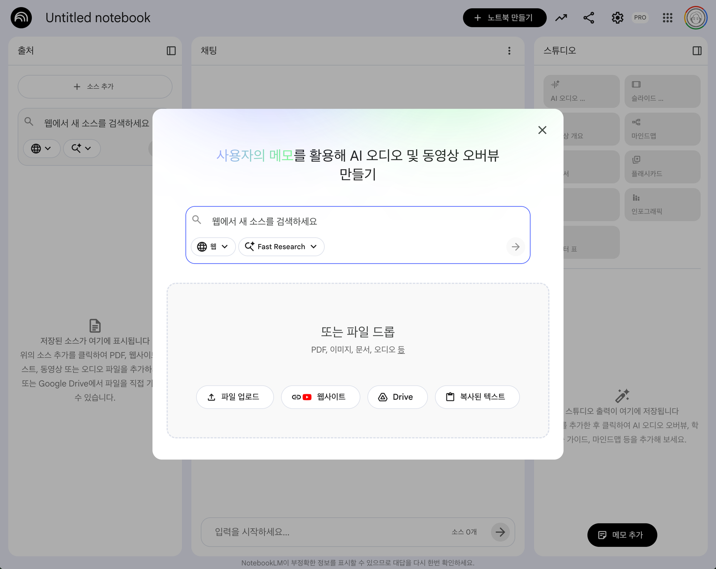The width and height of the screenshot is (716, 569).
Task: Collapse the 스튜디오 studio panel
Action: (697, 51)
